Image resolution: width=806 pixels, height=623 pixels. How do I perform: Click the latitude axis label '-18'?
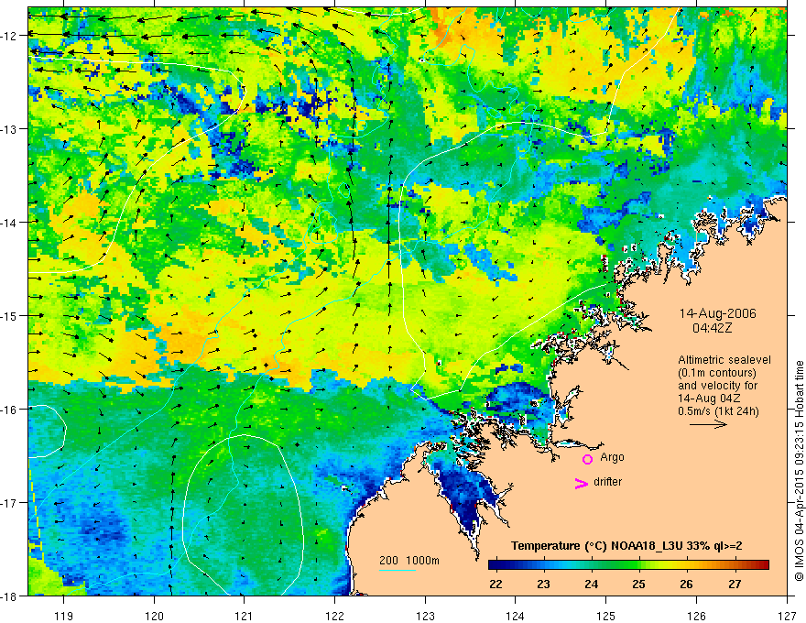point(10,596)
